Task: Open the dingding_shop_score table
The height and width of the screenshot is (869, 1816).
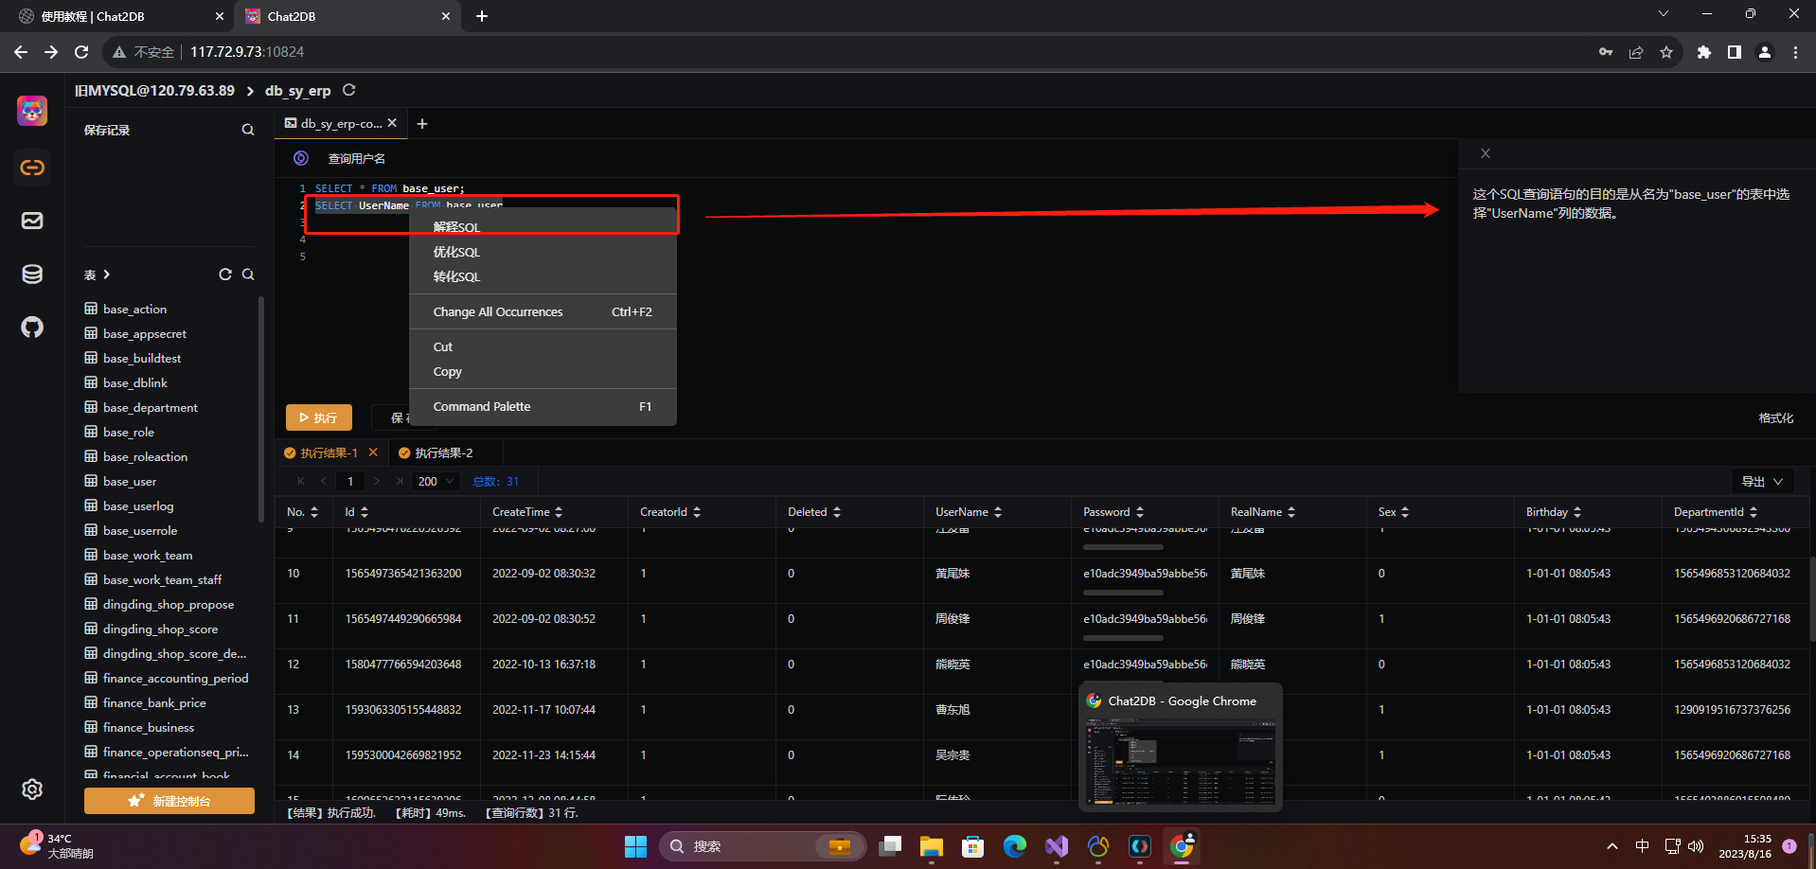Action: click(160, 629)
